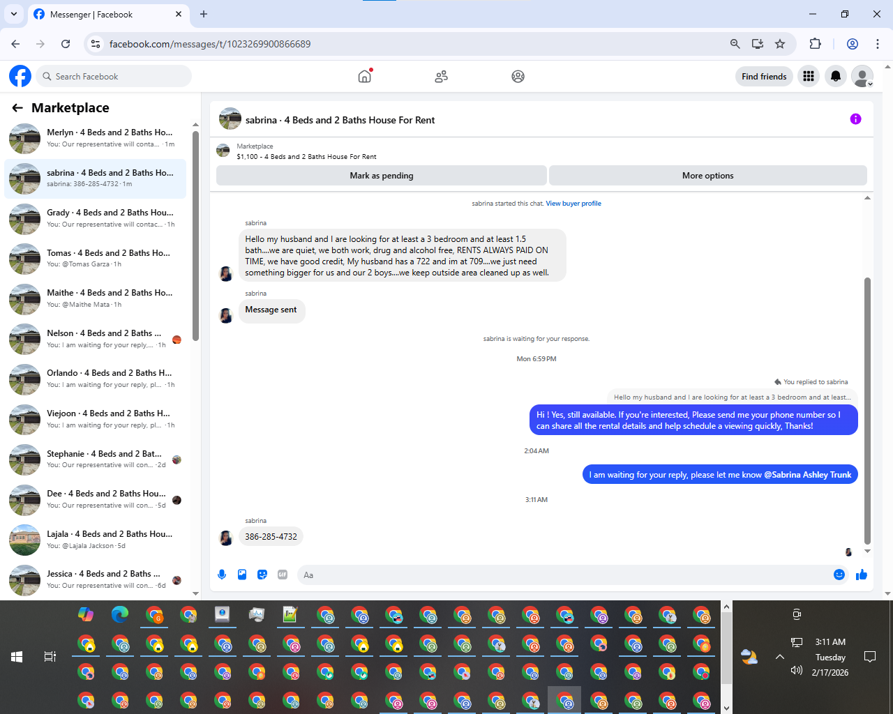Show hidden system tray icons

coord(780,657)
